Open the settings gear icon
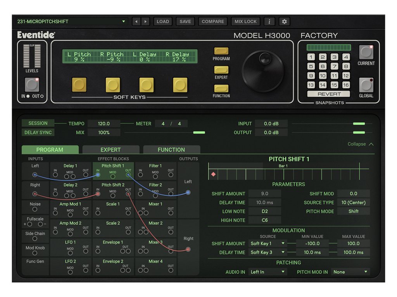 [284, 22]
